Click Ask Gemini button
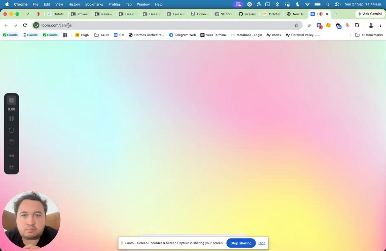386x251 pixels. point(370,14)
